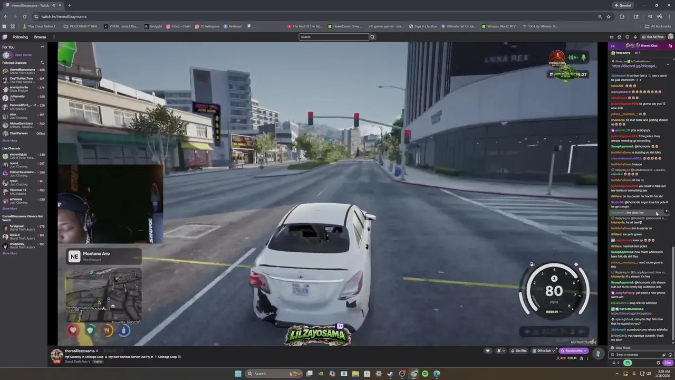This screenshot has height=380, width=675.
Task: Select the AlveusSanctuary channel
Action: [23, 125]
